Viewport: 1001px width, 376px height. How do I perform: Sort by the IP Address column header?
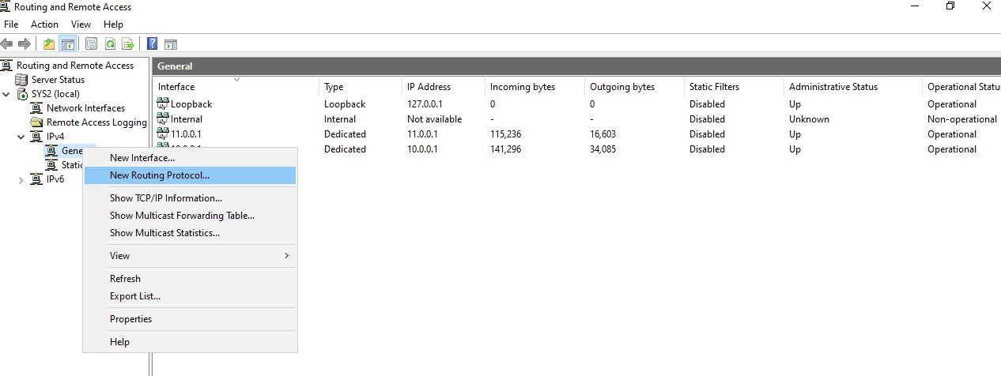pos(444,87)
